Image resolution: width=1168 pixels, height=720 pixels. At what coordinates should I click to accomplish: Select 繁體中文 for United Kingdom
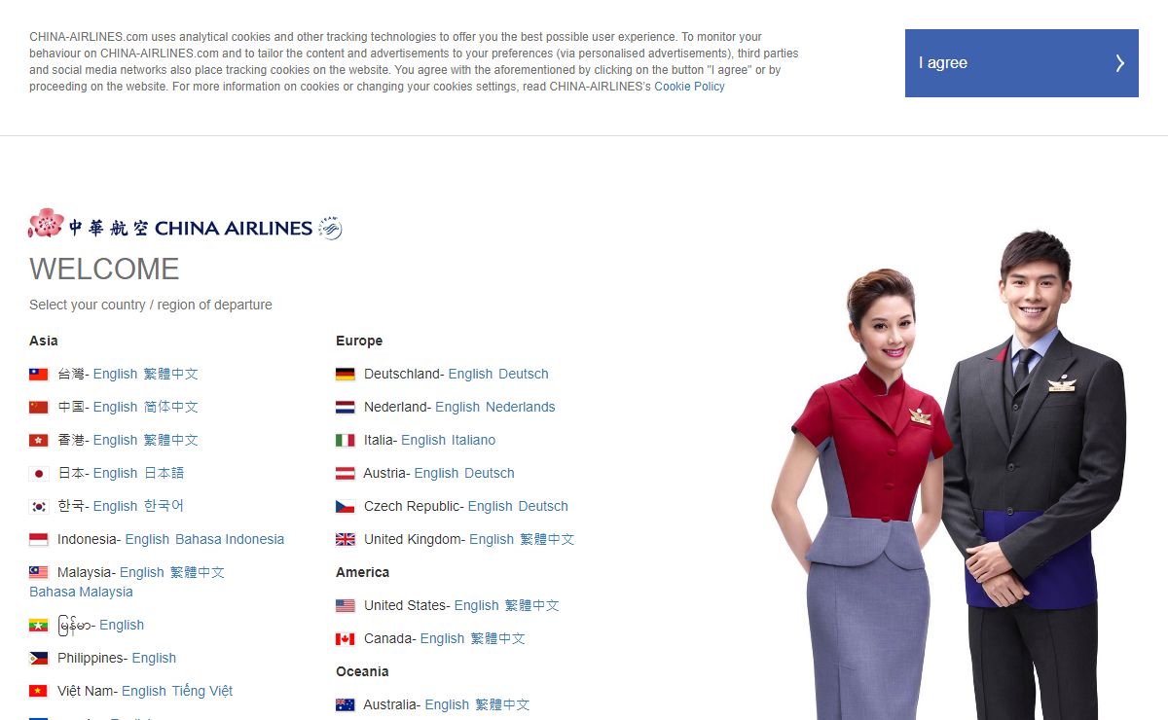(x=547, y=539)
